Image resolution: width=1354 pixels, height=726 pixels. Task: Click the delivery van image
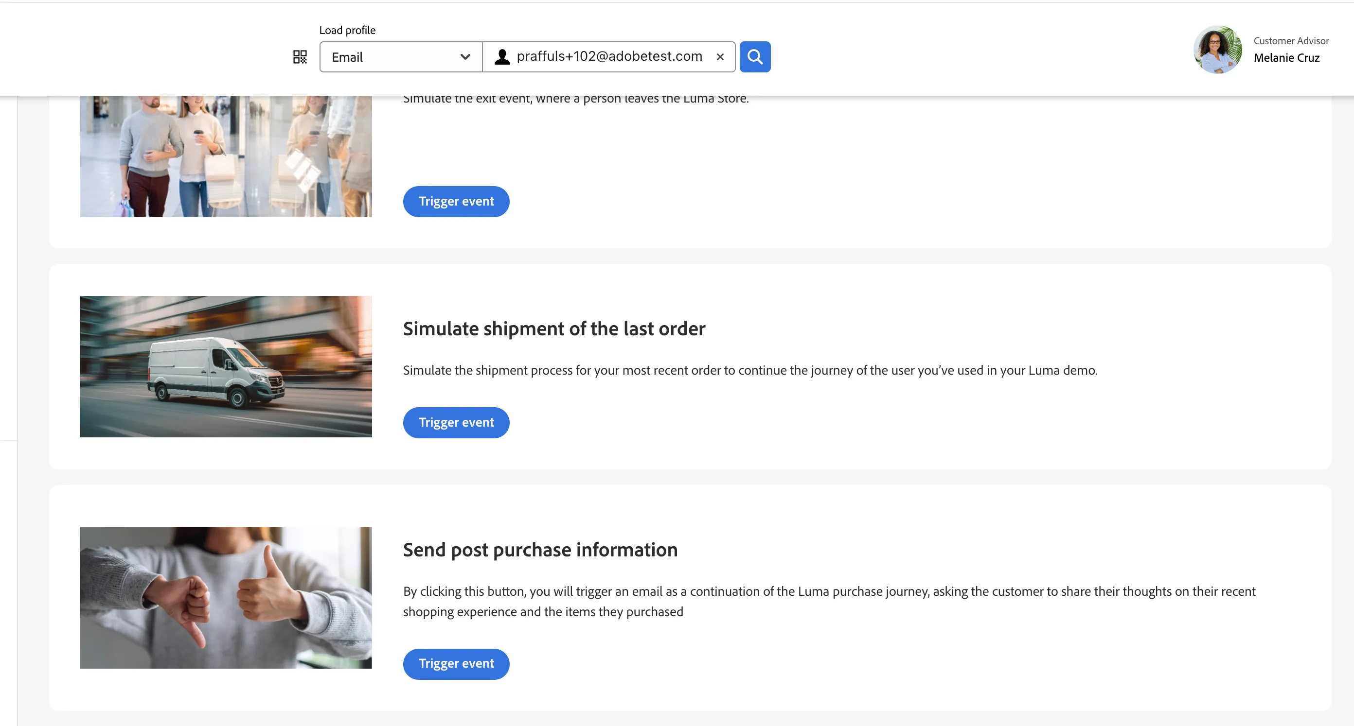226,367
